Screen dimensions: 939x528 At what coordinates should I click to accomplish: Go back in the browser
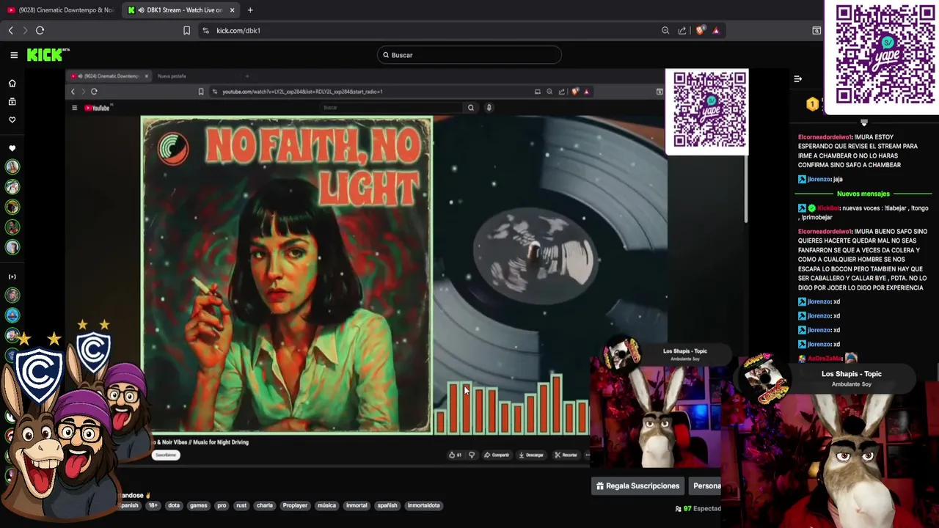pos(10,30)
